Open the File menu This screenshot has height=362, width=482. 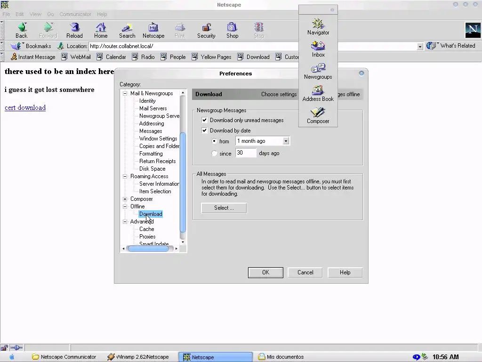(x=6, y=14)
